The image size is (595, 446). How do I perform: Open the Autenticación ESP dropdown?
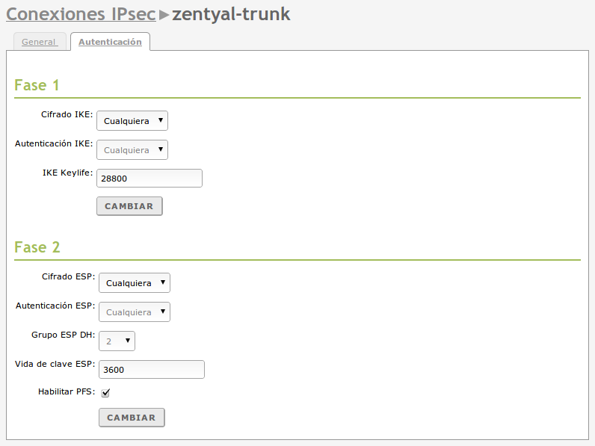135,312
